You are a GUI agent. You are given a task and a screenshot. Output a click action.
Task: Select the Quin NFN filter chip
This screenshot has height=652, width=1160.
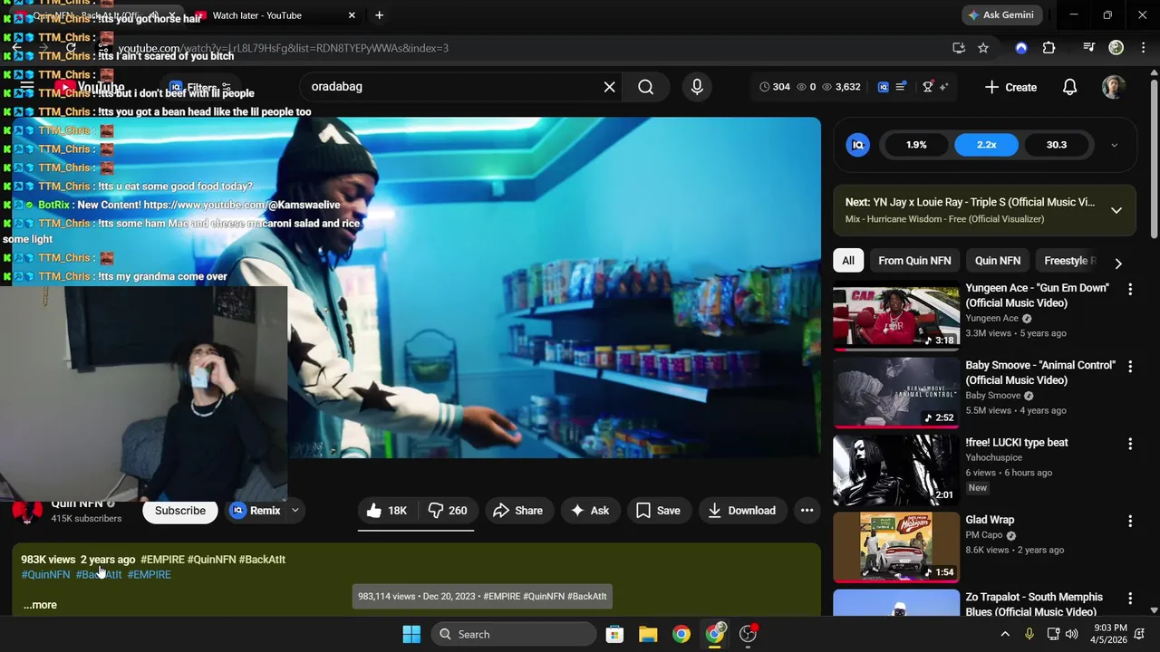tap(997, 261)
